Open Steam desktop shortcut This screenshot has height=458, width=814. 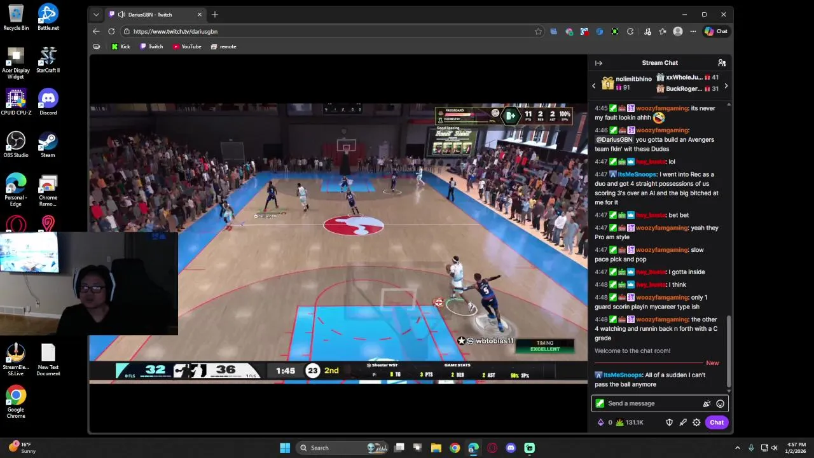point(48,144)
